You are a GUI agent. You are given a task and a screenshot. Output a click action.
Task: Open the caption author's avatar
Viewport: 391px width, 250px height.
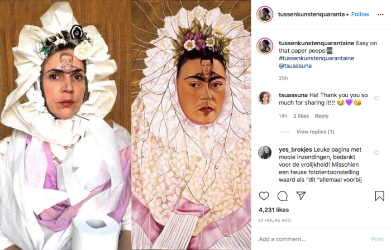(x=265, y=46)
